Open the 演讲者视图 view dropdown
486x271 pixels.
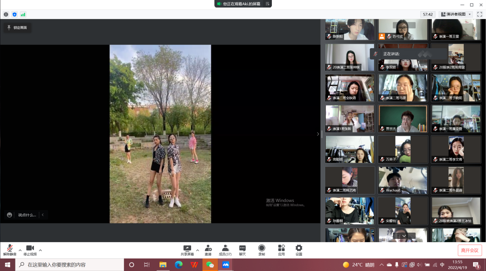click(x=456, y=14)
